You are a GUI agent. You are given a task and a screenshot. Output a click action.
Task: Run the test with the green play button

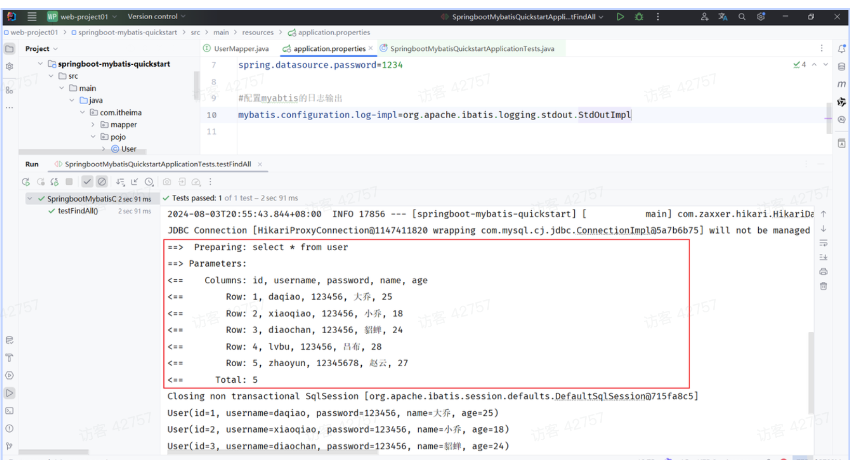click(x=620, y=17)
